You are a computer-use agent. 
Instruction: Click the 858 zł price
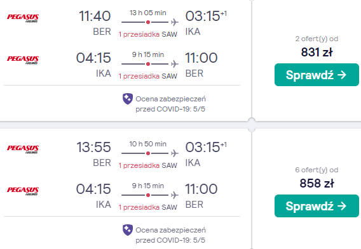(317, 183)
